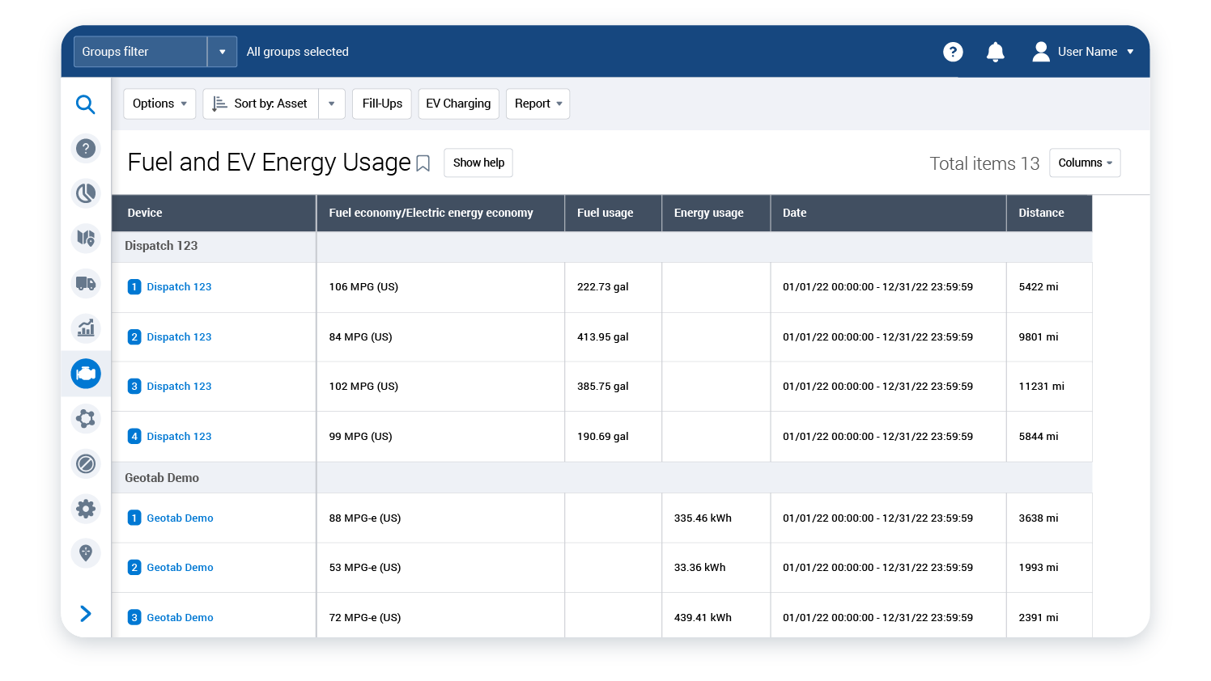
Task: Click the Distance column header
Action: pos(1049,213)
